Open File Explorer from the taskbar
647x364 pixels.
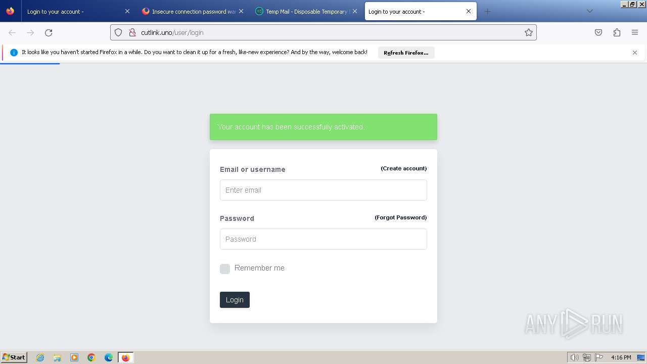coord(57,357)
